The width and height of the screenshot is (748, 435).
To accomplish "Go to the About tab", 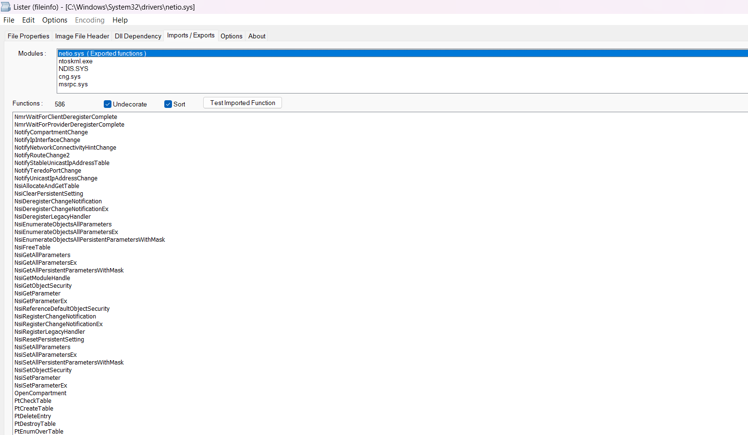I will [x=257, y=36].
